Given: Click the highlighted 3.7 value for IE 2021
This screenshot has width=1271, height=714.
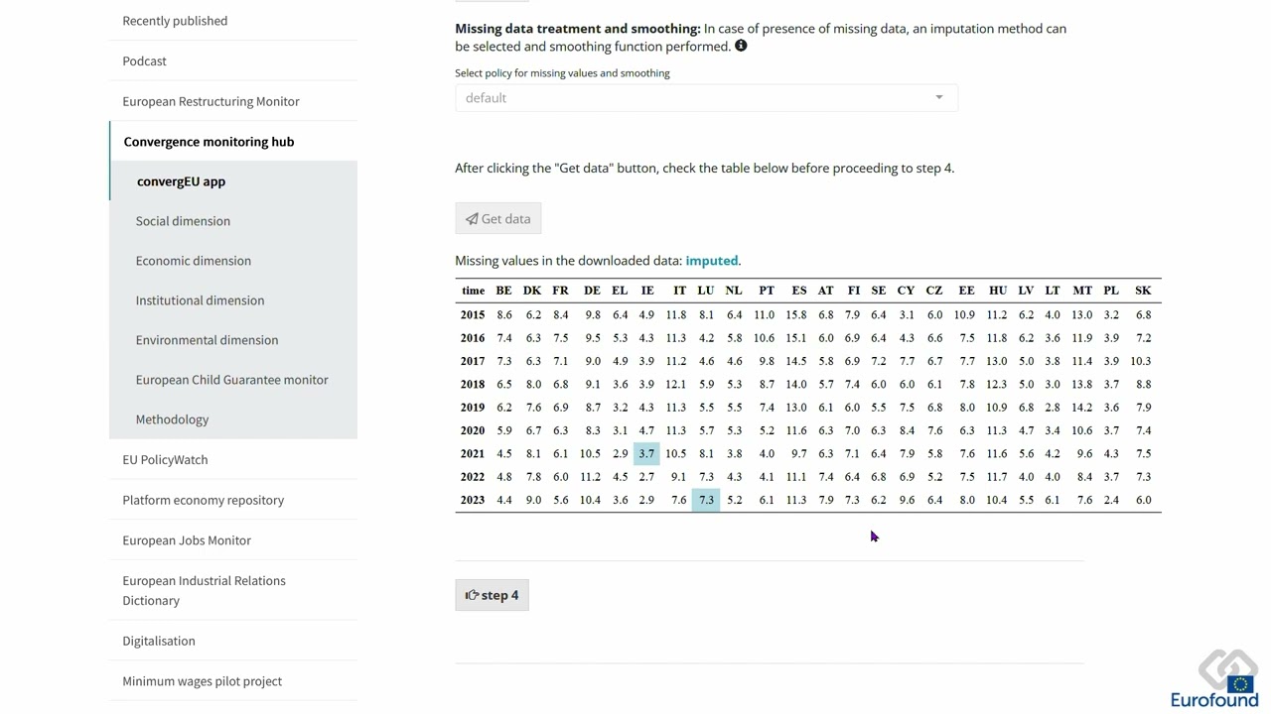Looking at the screenshot, I should tap(646, 453).
